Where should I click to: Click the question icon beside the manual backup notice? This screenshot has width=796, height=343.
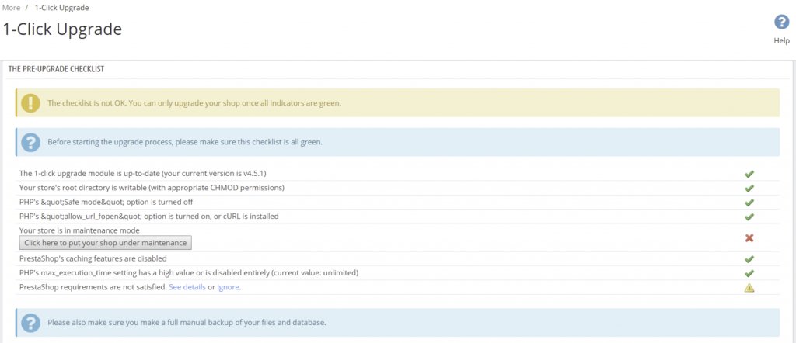tap(30, 322)
